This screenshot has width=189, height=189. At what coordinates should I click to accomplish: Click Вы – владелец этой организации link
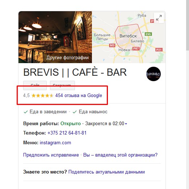pyautogui.click(x=121, y=155)
